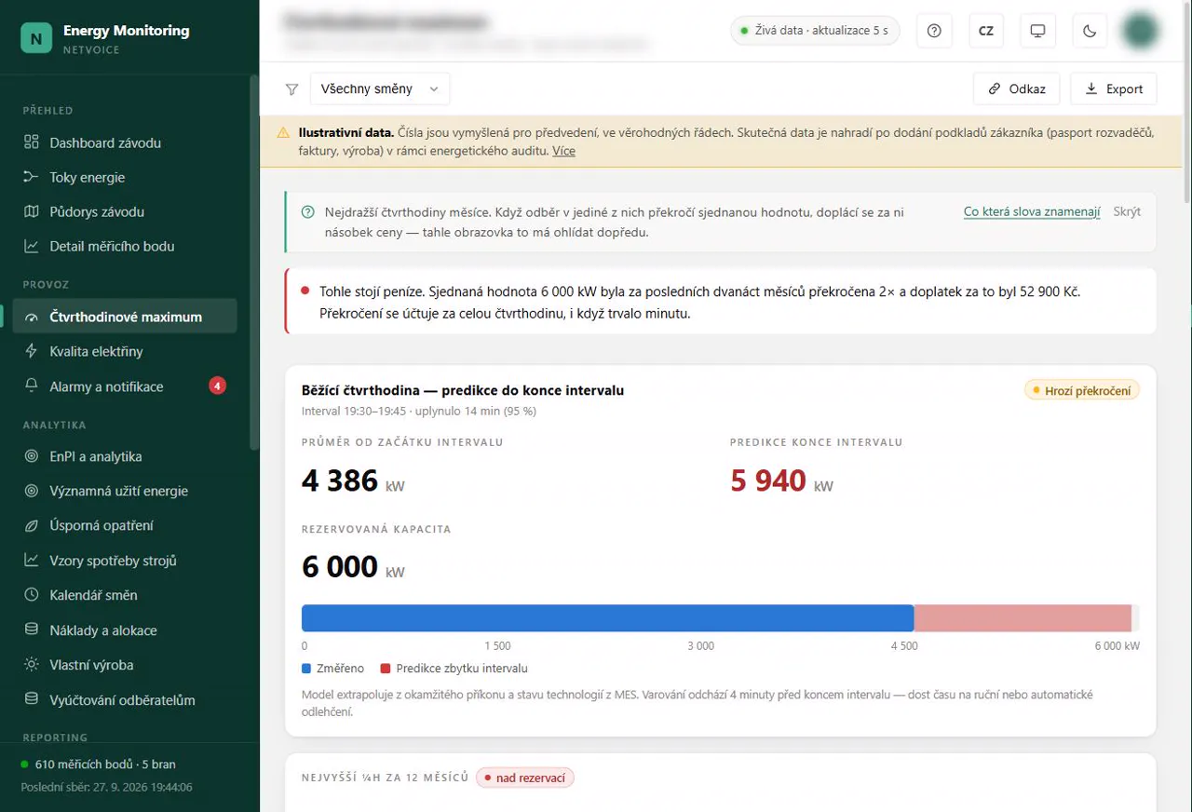
Task: Switch language with the CZ button
Action: pos(986,31)
